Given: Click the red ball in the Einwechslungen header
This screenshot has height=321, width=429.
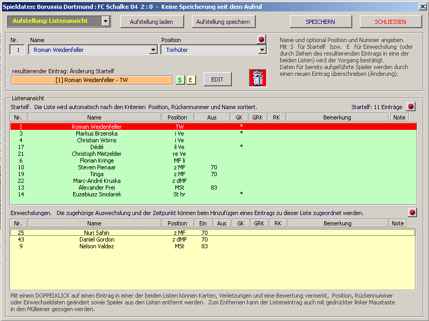Looking at the screenshot, I should [x=412, y=212].
